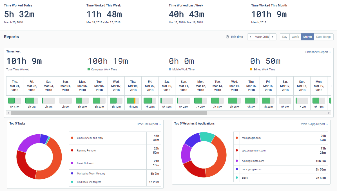Switch to the Week view
The width and height of the screenshot is (337, 191).
(x=295, y=37)
